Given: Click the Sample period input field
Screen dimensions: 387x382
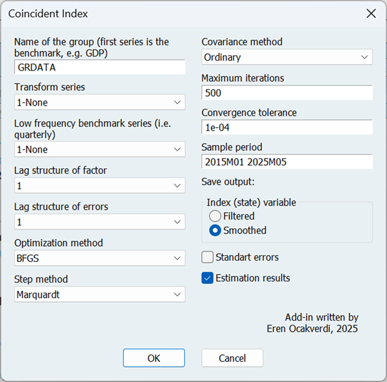Looking at the screenshot, I should [287, 162].
